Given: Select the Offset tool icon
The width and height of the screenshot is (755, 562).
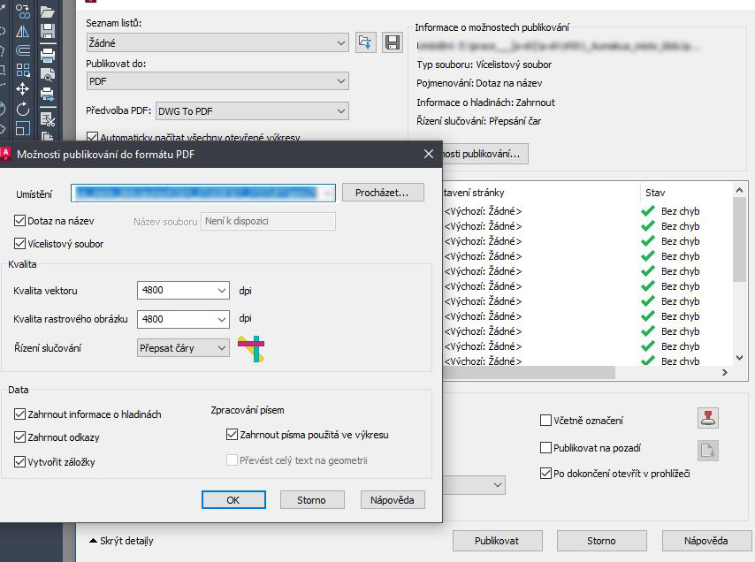Looking at the screenshot, I should coord(23,50).
